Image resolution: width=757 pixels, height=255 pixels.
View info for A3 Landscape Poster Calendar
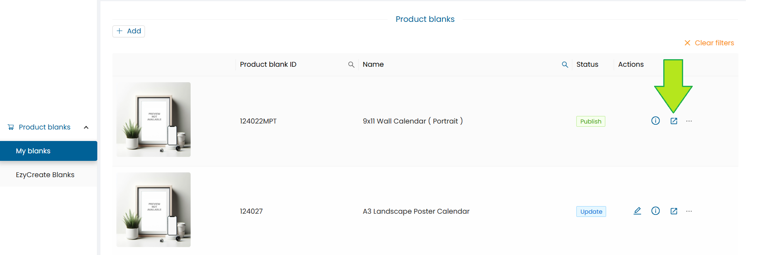point(655,211)
